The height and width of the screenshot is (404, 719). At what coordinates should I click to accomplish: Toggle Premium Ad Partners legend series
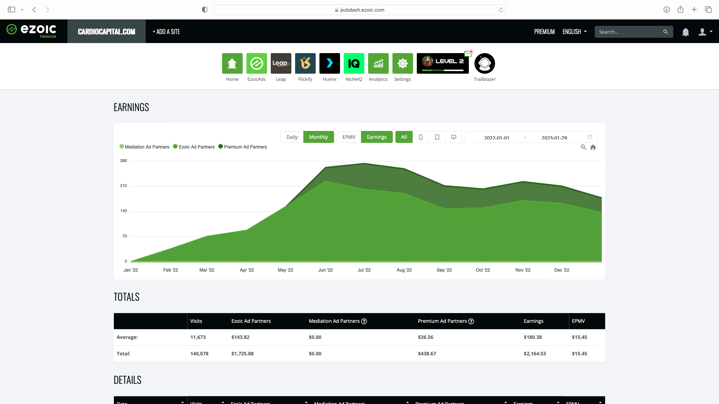243,147
